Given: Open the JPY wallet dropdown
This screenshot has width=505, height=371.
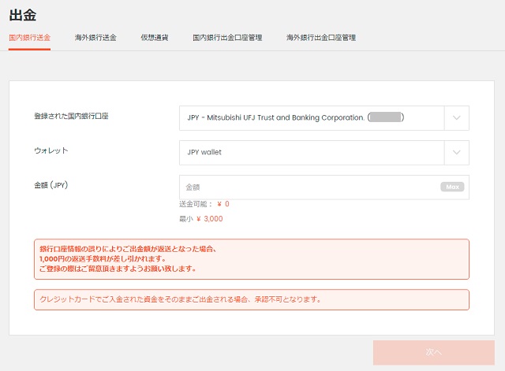Looking at the screenshot, I should pyautogui.click(x=312, y=152).
